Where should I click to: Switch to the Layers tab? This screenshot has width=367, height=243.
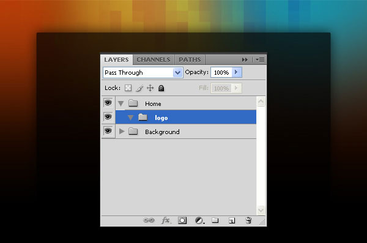click(x=116, y=60)
